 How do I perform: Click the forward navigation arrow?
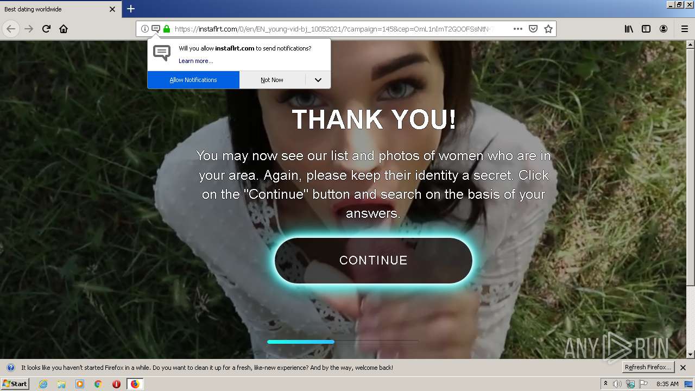tap(29, 29)
